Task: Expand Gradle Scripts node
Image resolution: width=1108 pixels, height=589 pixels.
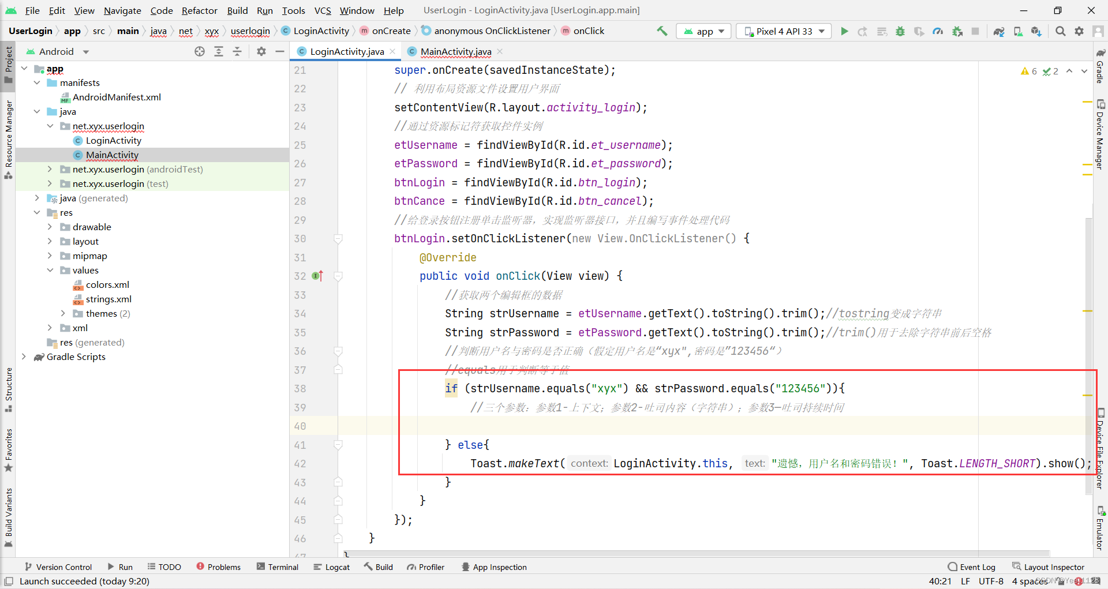Action: pyautogui.click(x=24, y=357)
